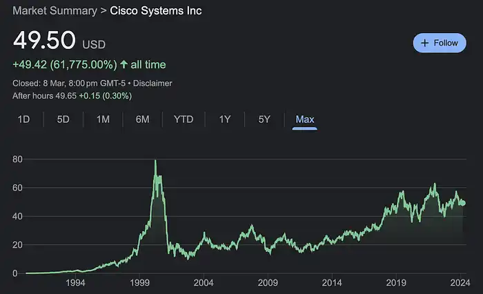Open the Disclaimer link
This screenshot has height=294, width=483.
pos(152,84)
